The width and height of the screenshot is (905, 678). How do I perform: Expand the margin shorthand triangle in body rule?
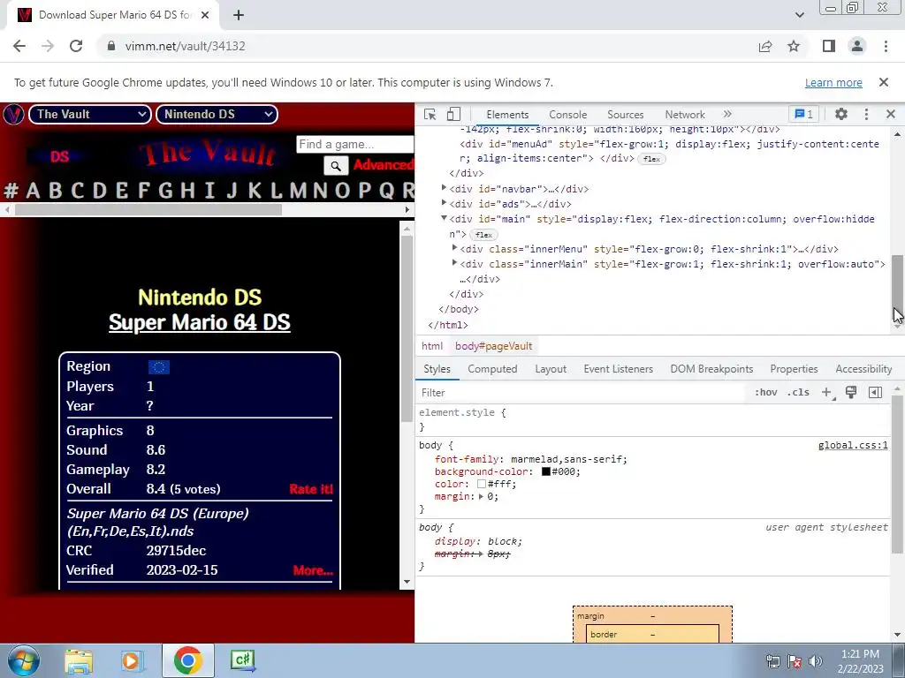[x=481, y=496]
